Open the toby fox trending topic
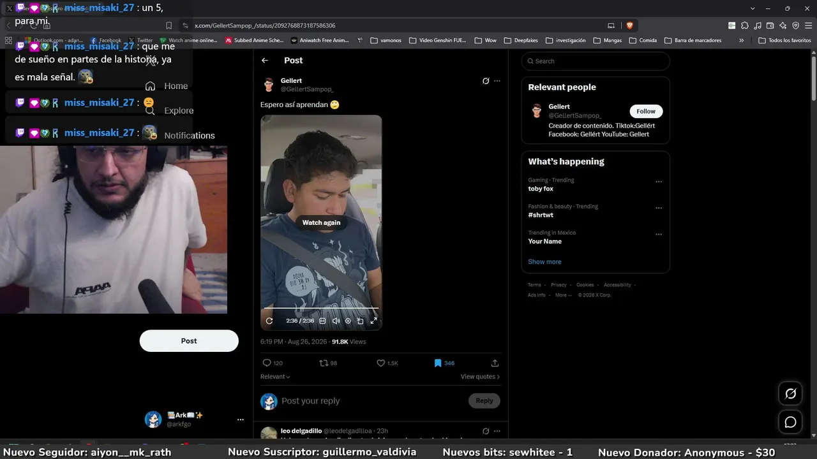Screen dimensions: 817x459 point(596,184)
